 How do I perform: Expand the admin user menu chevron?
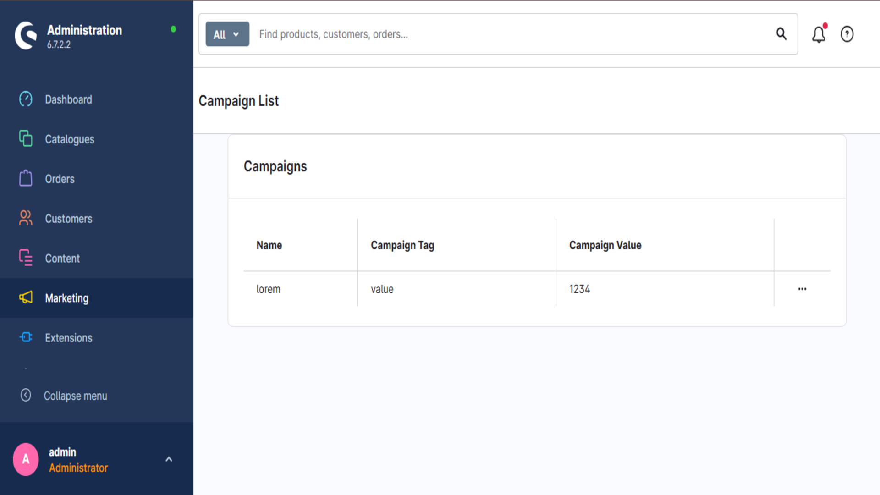(x=169, y=459)
